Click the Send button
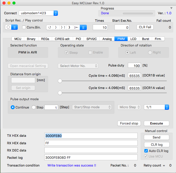The image size is (176, 173). click(157, 137)
